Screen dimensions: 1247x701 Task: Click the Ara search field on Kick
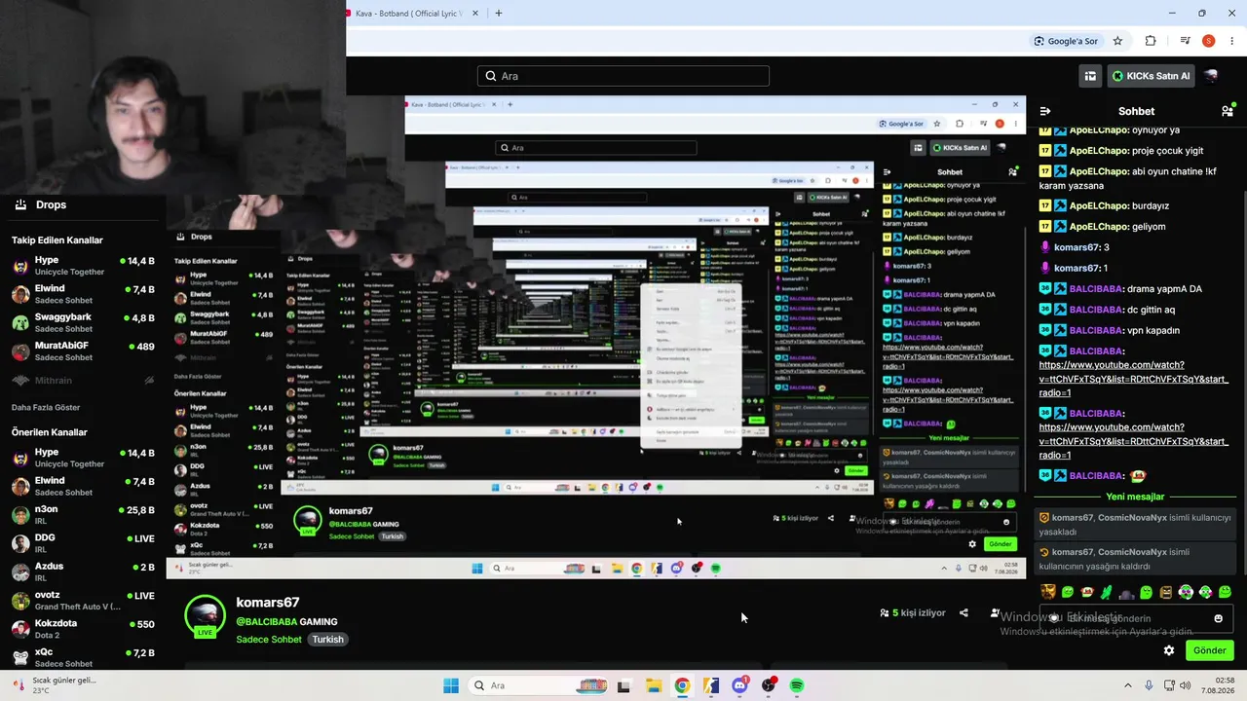(623, 76)
